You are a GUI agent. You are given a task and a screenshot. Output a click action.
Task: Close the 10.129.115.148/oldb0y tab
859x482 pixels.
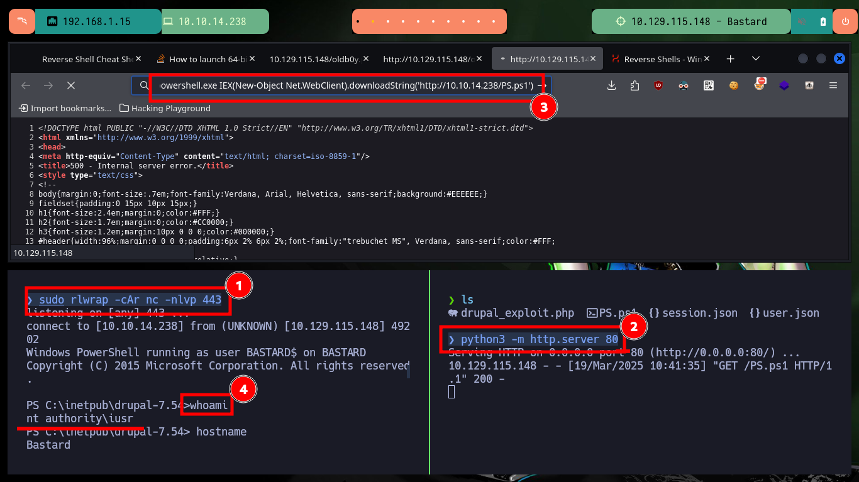tap(366, 59)
